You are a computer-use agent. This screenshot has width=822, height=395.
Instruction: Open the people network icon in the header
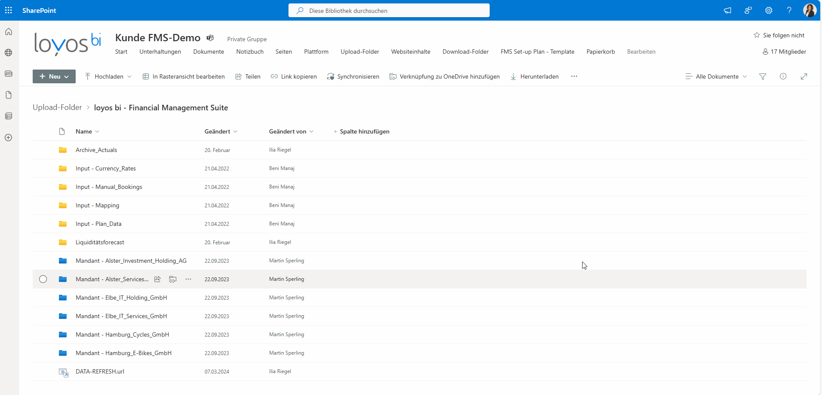tap(748, 10)
